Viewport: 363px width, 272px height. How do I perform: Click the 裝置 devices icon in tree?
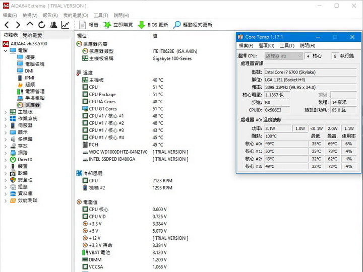click(13, 166)
